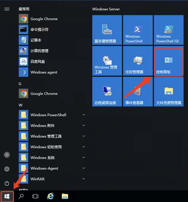Open Settings via the gear icon

[x=7, y=169]
